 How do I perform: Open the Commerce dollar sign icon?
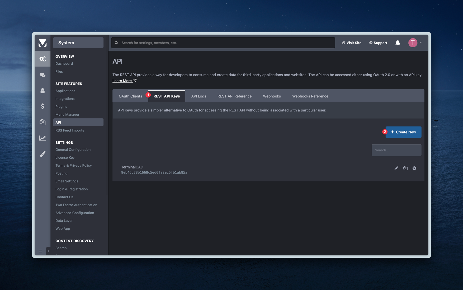click(42, 106)
